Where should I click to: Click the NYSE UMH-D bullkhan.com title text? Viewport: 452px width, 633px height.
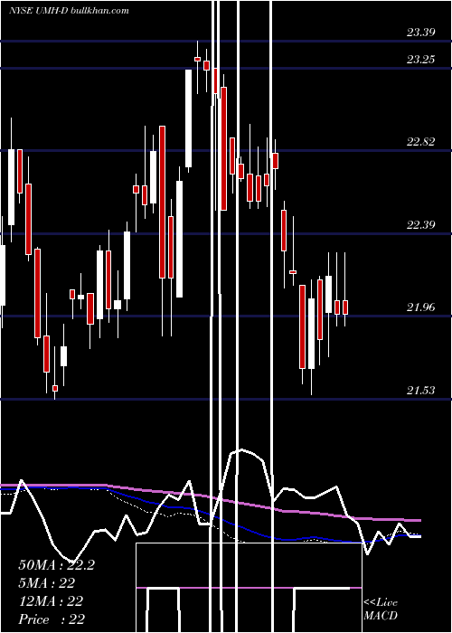pos(69,11)
